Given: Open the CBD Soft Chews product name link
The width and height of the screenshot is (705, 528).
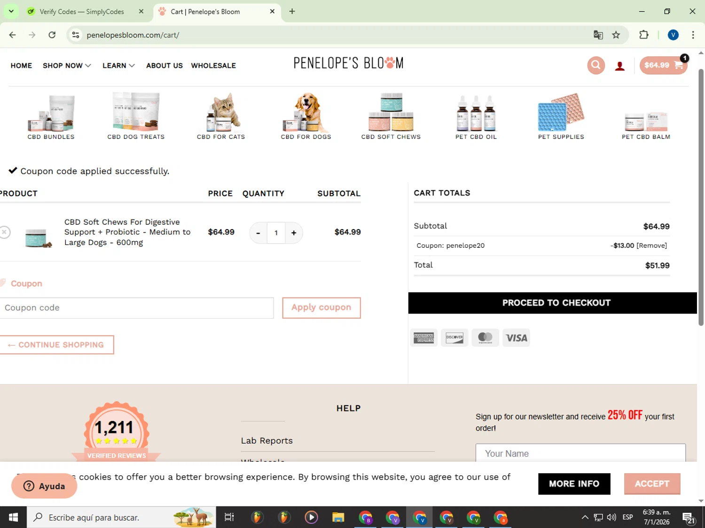Looking at the screenshot, I should point(127,232).
